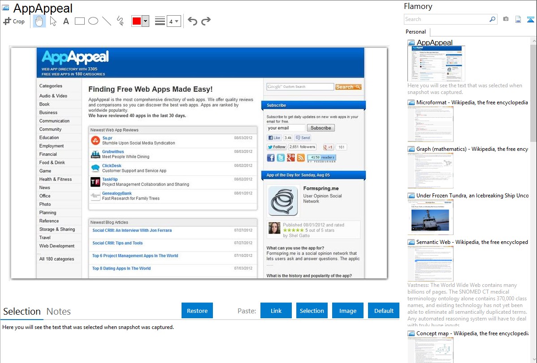The image size is (537, 363).
Task: Click the Restore button
Action: click(197, 311)
